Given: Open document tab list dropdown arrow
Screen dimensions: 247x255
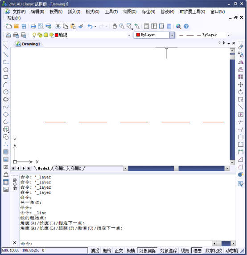Looking at the screenshot, I should click(x=229, y=43).
